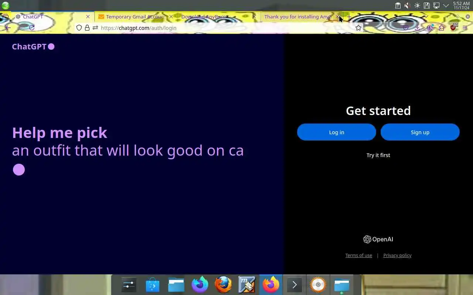Close the Temporary Gmail Account tab
The image size is (473, 295).
point(171,17)
